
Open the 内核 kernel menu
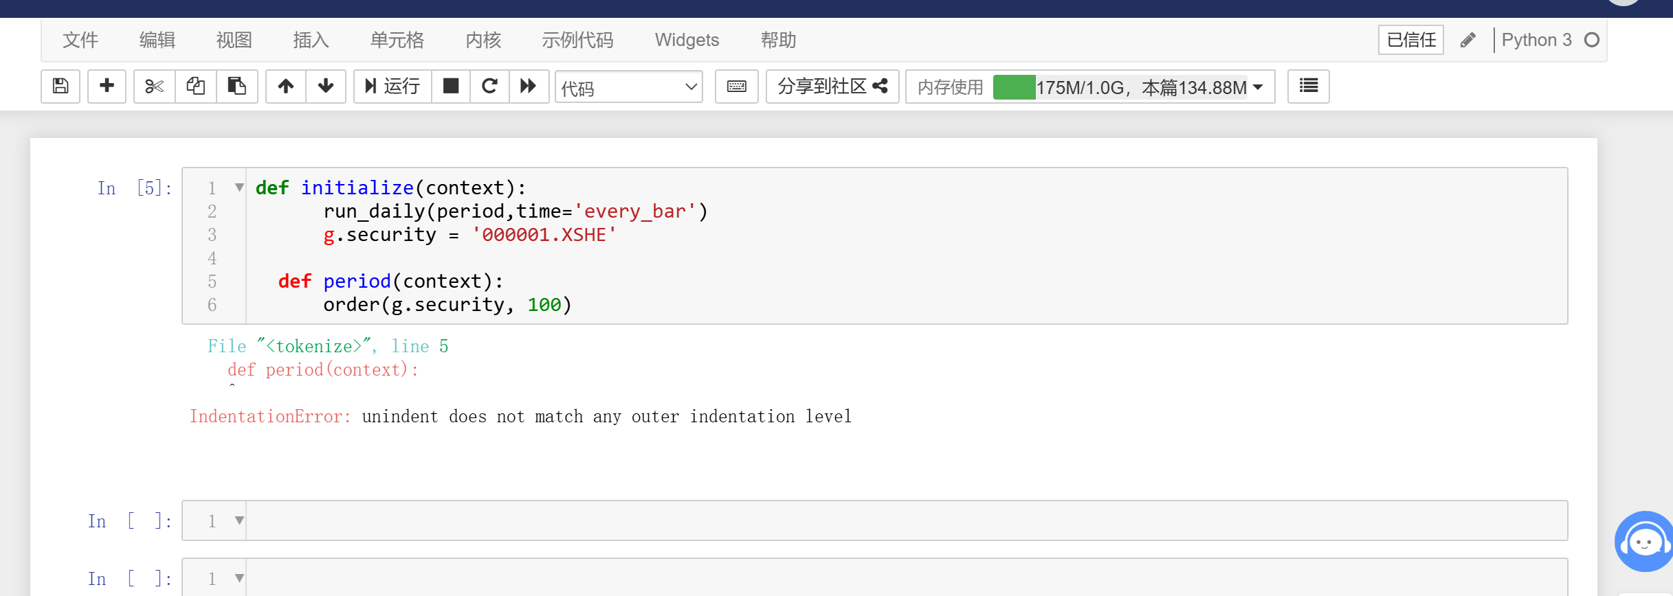[x=483, y=40]
